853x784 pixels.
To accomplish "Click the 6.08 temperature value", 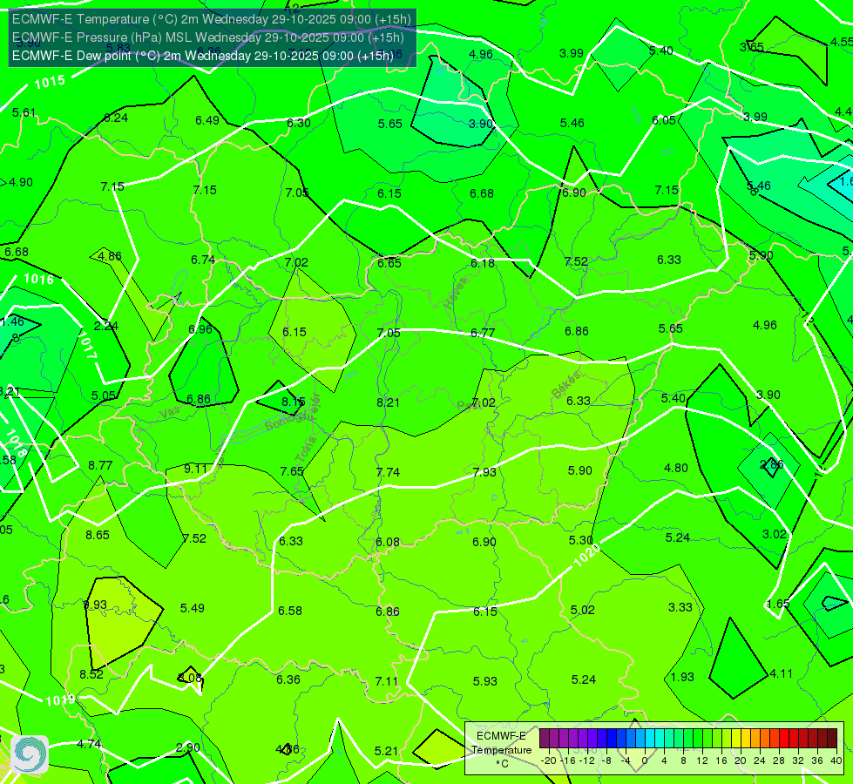I will (388, 542).
